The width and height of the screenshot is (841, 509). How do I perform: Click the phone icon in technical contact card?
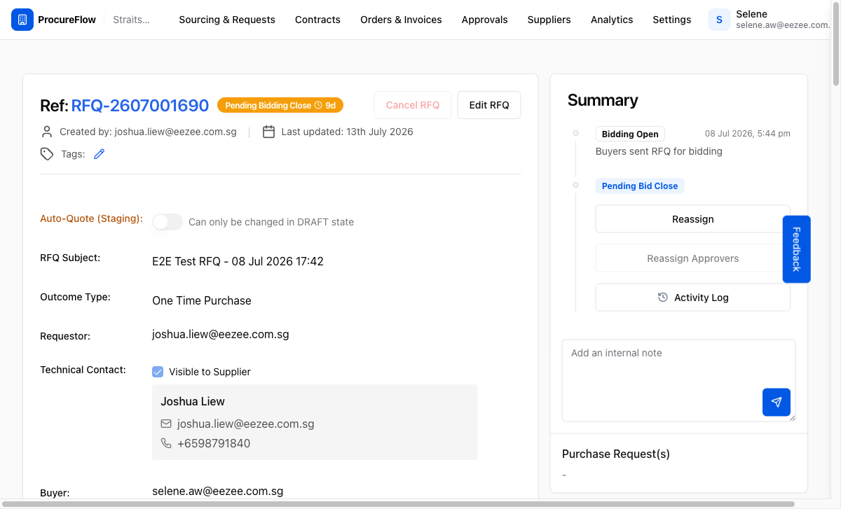[x=166, y=443]
